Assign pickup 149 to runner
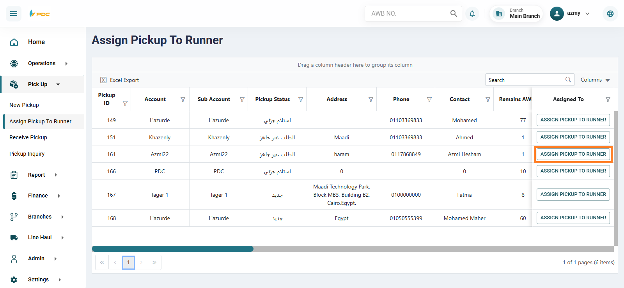This screenshot has height=288, width=624. point(573,120)
